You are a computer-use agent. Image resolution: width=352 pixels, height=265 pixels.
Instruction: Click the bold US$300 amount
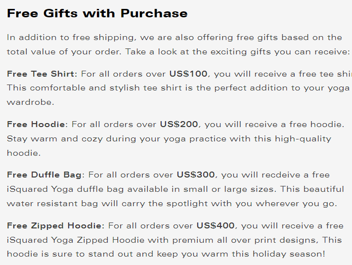pyautogui.click(x=196, y=175)
